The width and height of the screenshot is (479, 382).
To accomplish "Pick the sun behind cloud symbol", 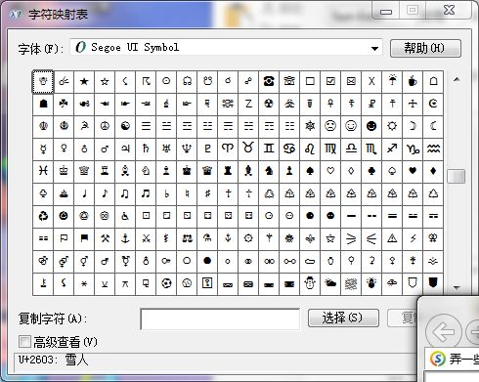I will (x=330, y=283).
